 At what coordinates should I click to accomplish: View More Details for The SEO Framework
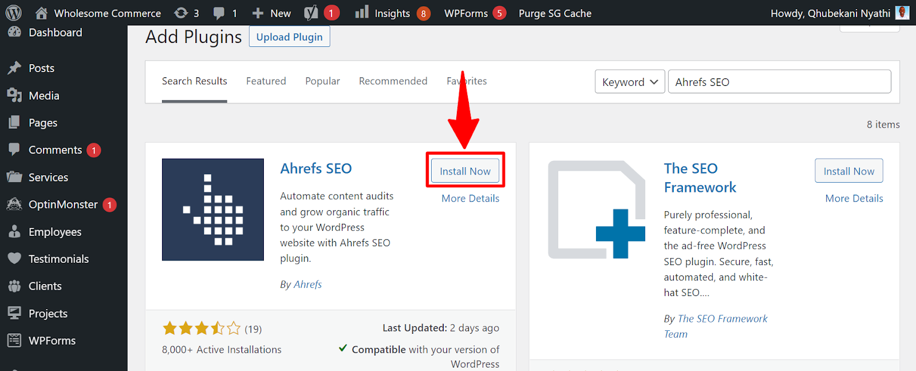[x=854, y=198]
